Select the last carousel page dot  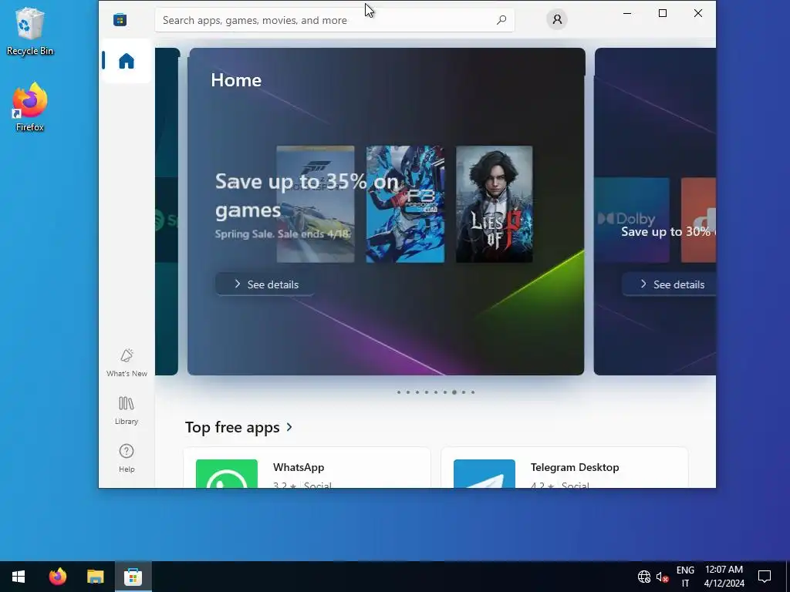[x=473, y=392]
